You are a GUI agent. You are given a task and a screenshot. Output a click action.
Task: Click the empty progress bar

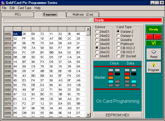tap(47, 20)
